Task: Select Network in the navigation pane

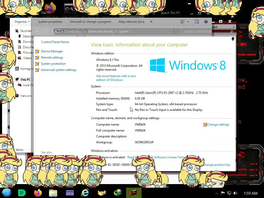Action: click(x=26, y=96)
